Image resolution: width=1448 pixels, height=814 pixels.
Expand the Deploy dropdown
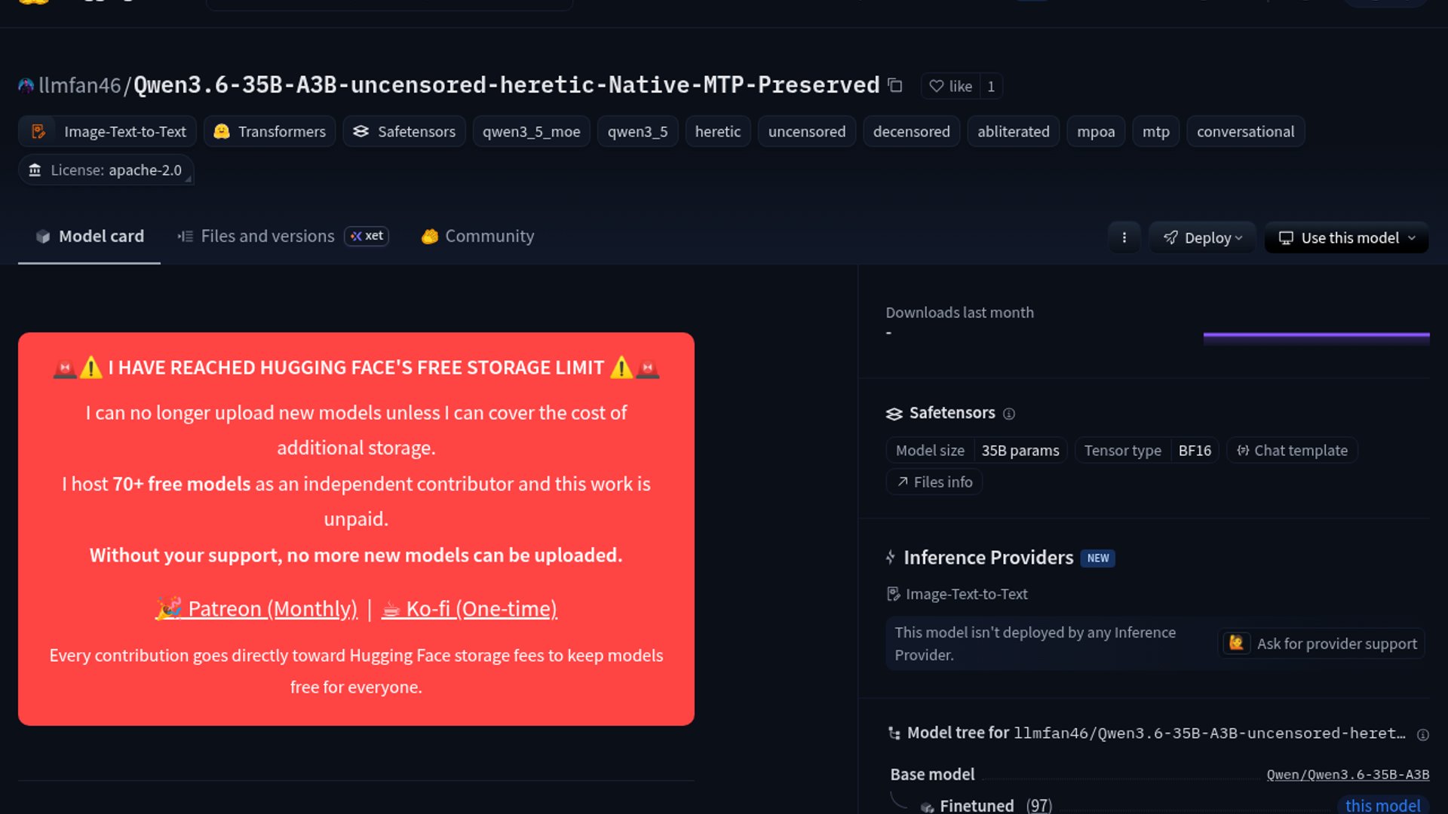(x=1202, y=237)
